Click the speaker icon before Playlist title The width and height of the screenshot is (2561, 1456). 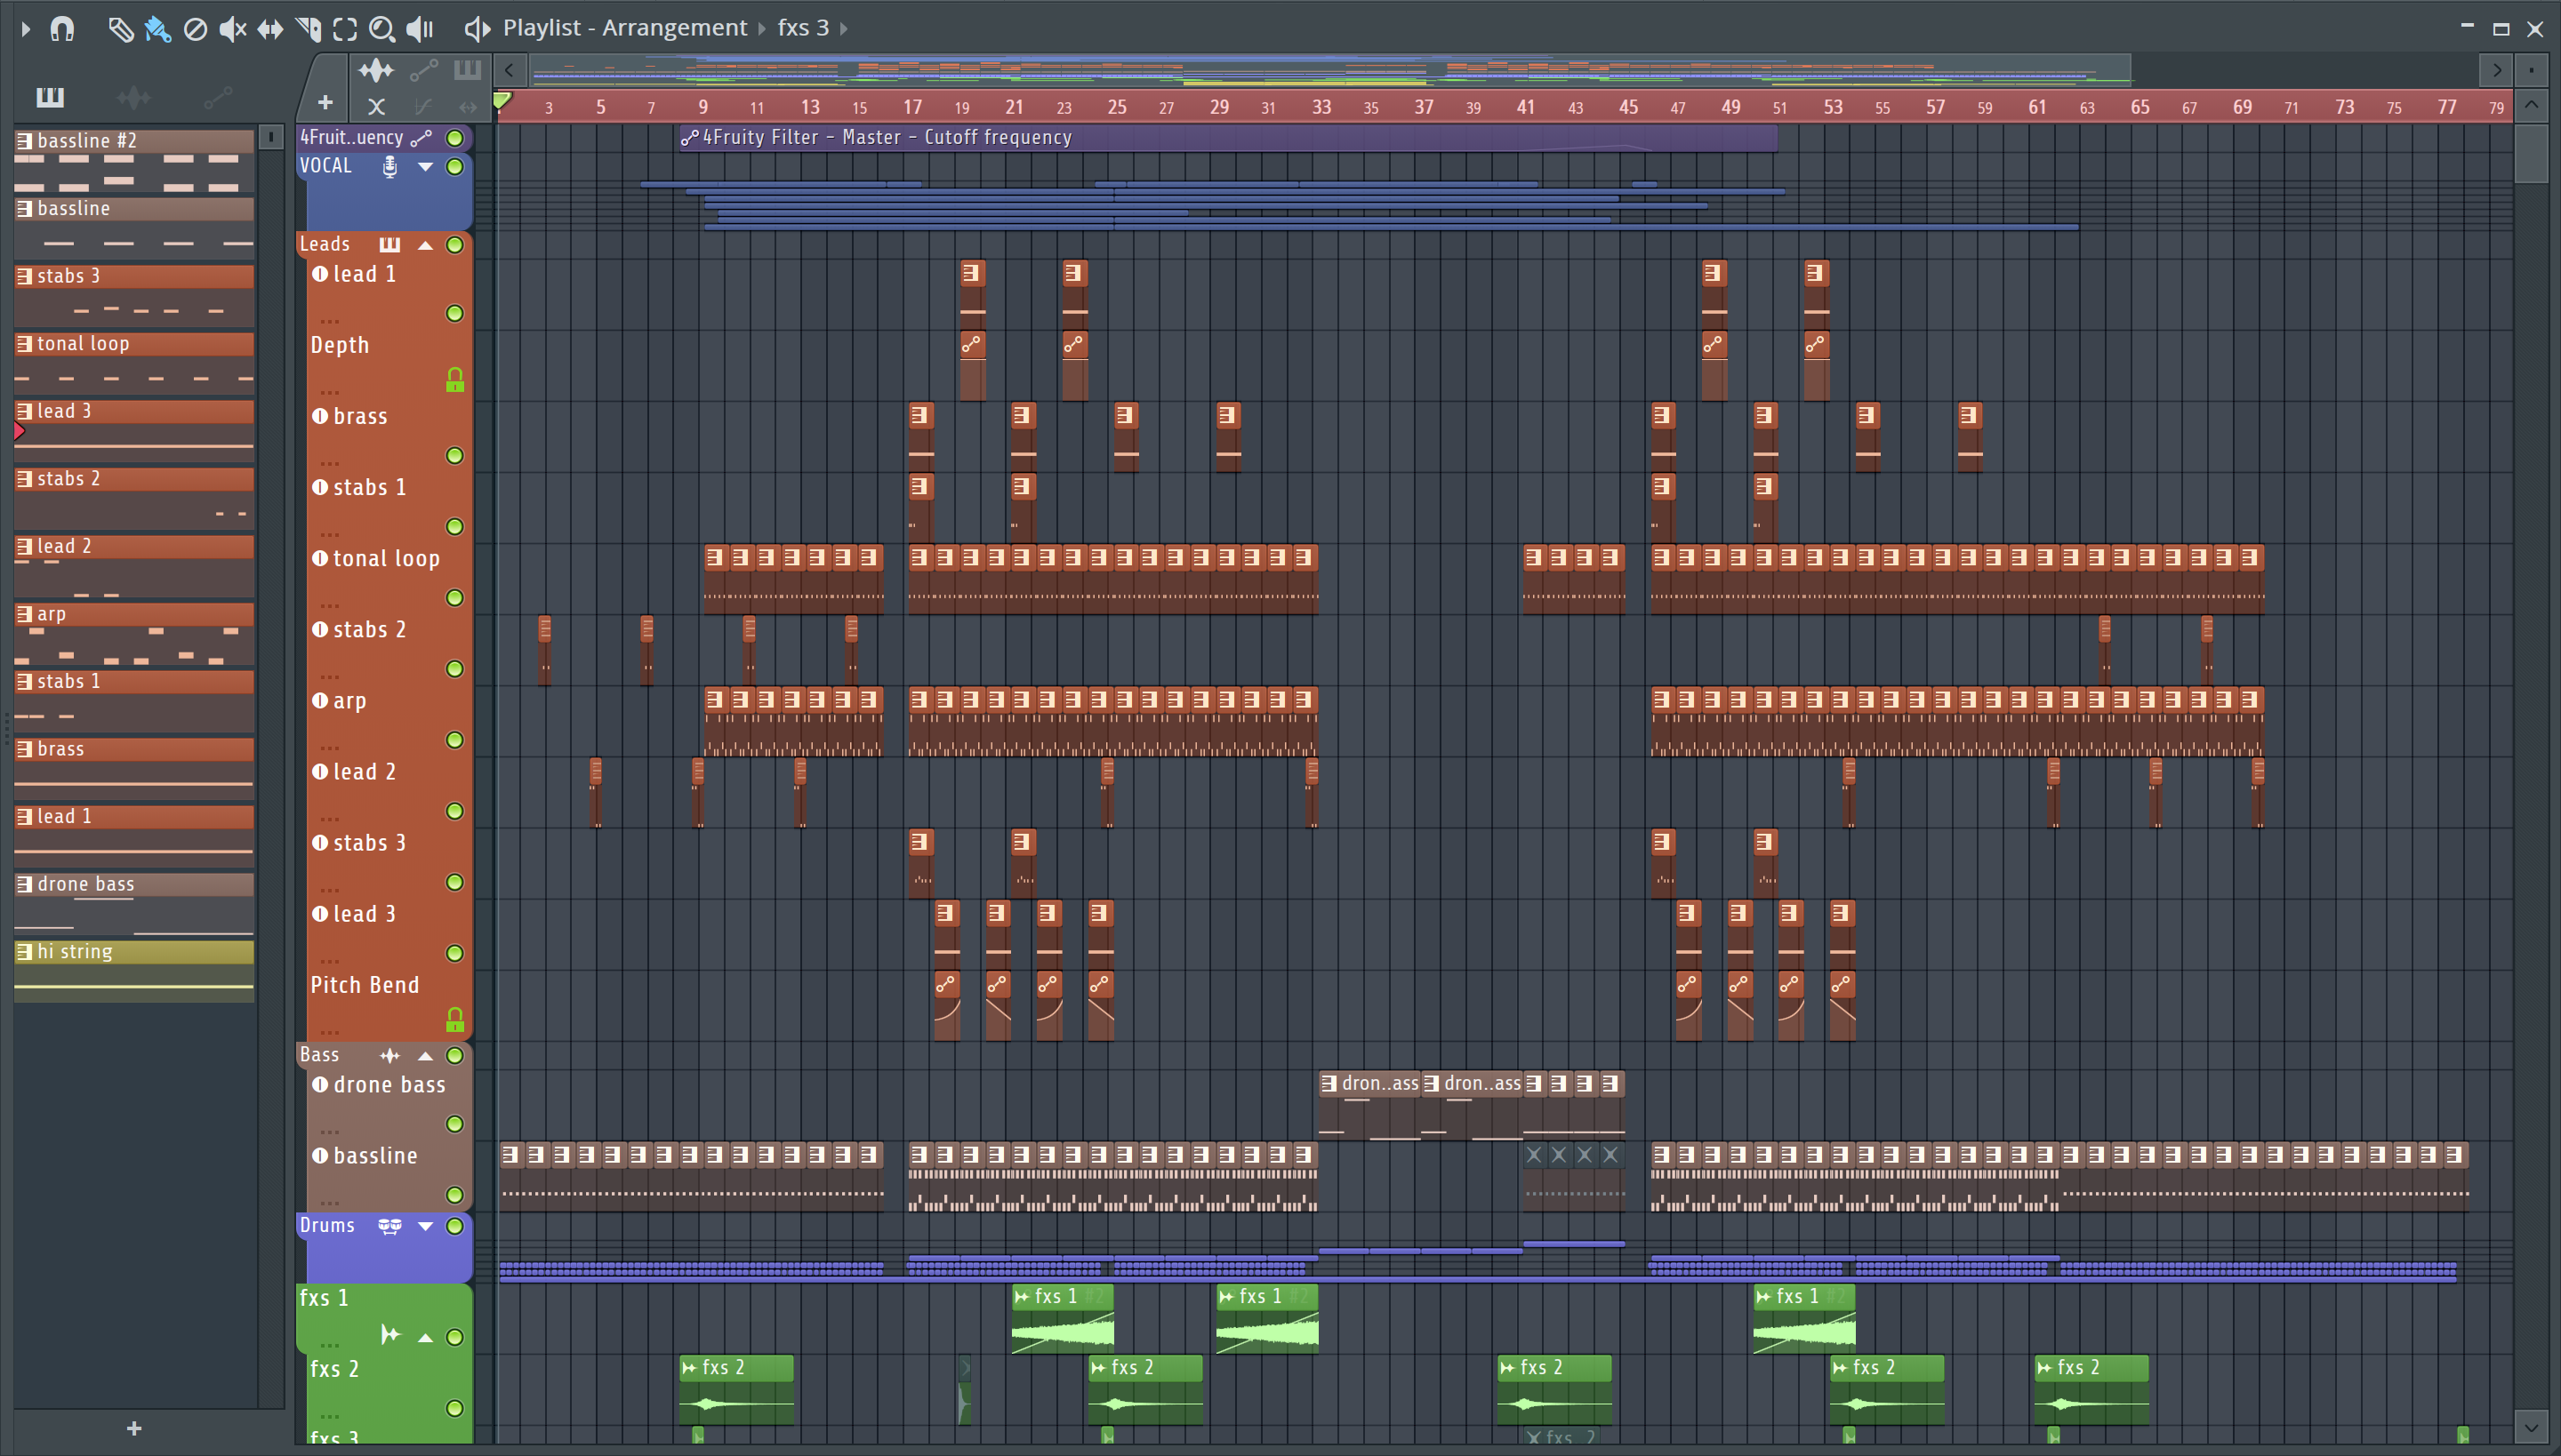point(478,29)
